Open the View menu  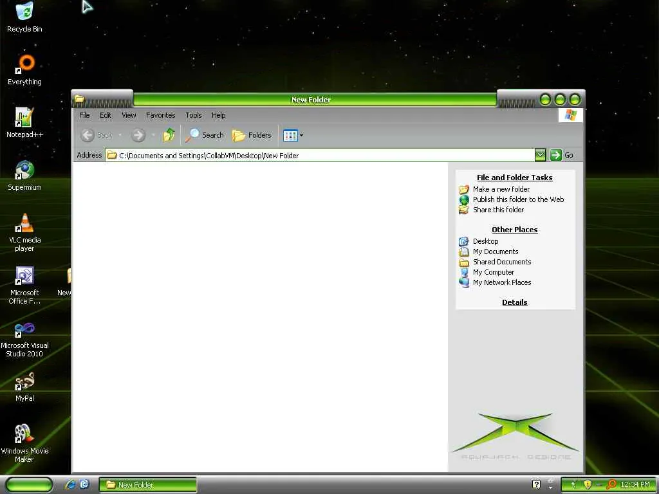(129, 115)
